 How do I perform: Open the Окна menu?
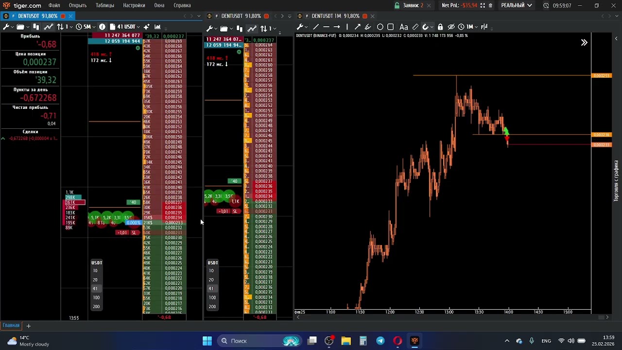point(159,5)
